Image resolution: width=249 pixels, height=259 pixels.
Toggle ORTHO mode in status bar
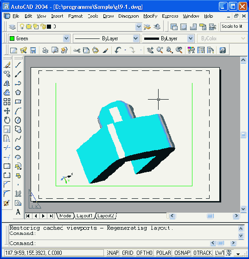(x=144, y=253)
